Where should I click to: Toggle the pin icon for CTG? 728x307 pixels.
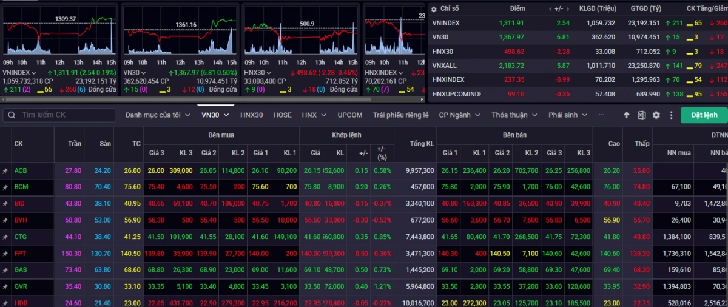[5, 237]
